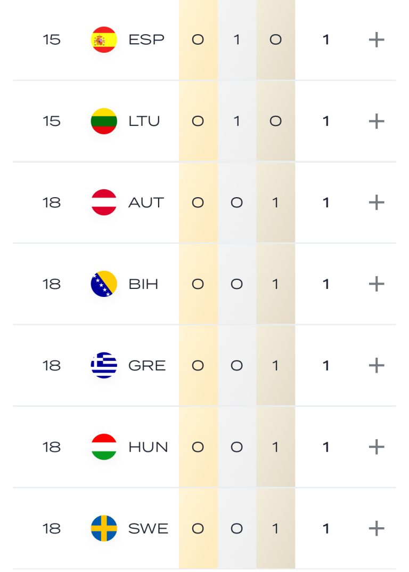Click the Bosnia and Herzegovina flag icon

[104, 284]
